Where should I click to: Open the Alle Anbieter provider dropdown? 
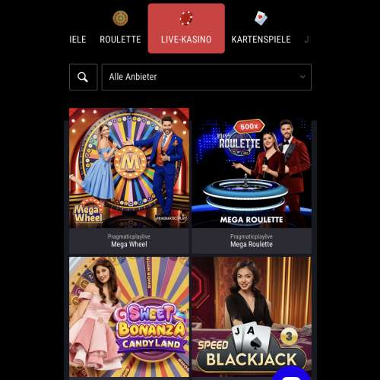point(207,77)
